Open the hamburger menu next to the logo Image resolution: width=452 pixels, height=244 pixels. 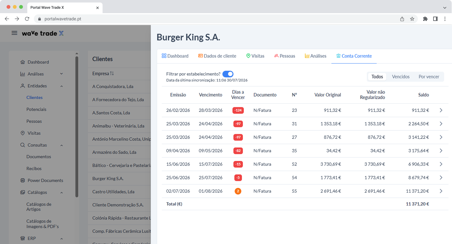click(x=14, y=33)
